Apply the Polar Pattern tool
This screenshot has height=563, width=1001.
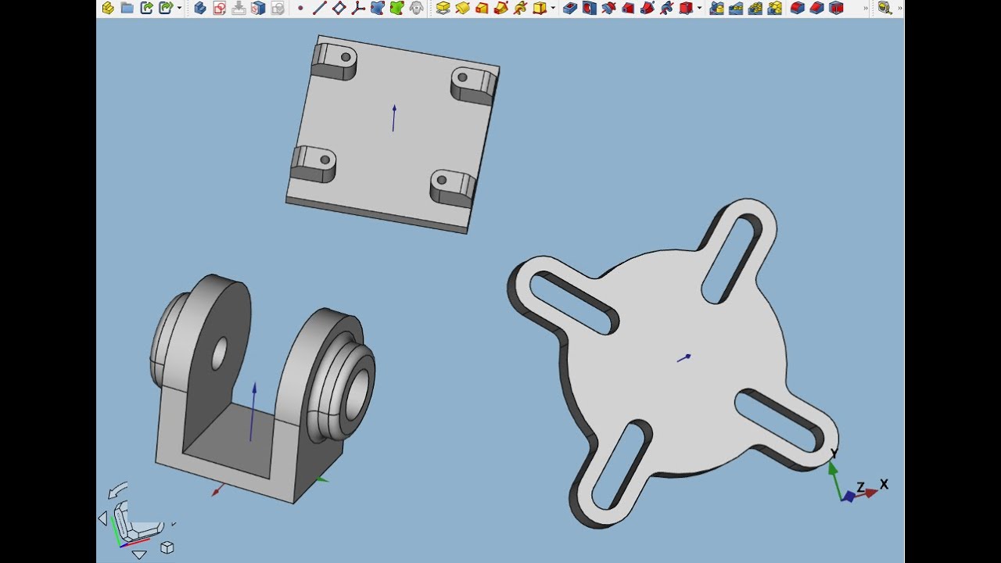pos(755,8)
